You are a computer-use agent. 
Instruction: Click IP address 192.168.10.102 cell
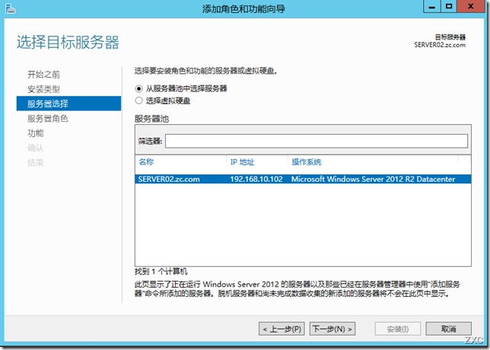[256, 179]
